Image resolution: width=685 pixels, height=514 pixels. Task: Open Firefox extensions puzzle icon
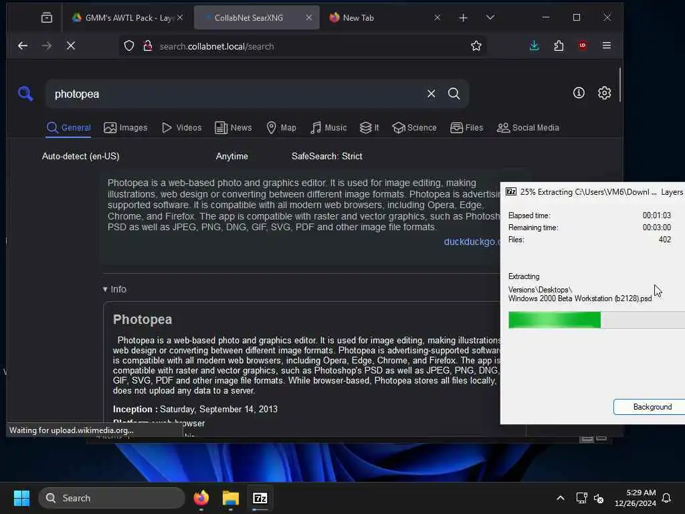coord(559,46)
